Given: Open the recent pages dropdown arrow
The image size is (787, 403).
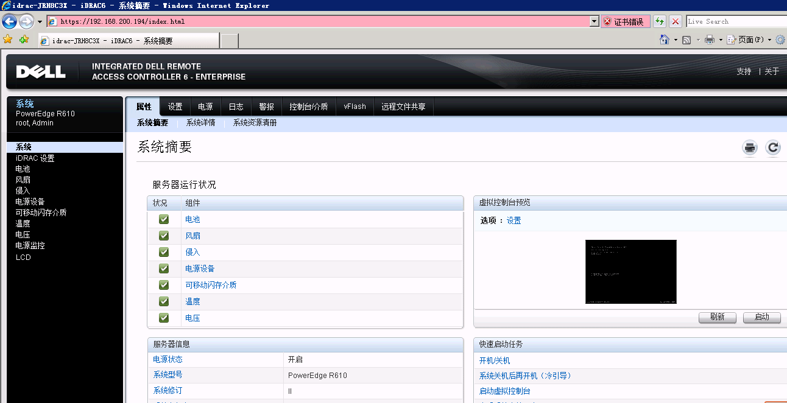Looking at the screenshot, I should [x=40, y=22].
